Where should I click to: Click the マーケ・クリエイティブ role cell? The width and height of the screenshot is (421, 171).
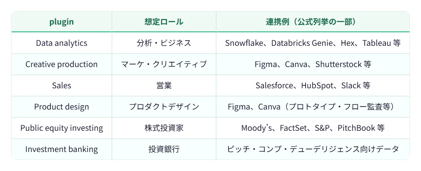coord(164,64)
